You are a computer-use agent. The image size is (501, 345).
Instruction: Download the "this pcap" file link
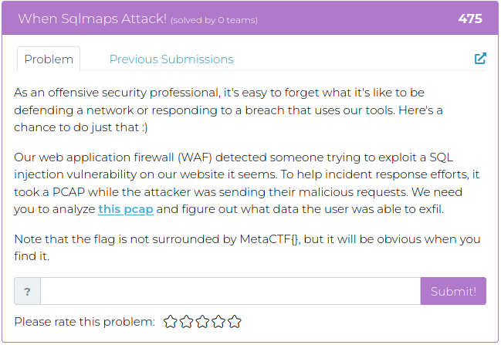pyautogui.click(x=126, y=209)
